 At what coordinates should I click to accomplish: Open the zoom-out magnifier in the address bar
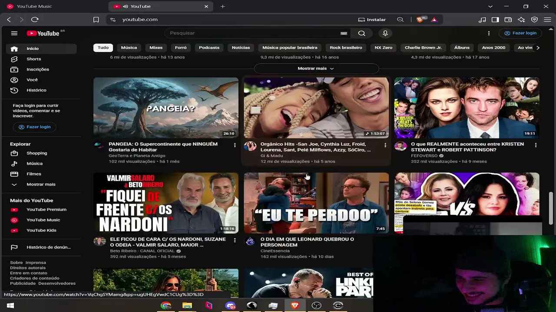[x=400, y=19]
